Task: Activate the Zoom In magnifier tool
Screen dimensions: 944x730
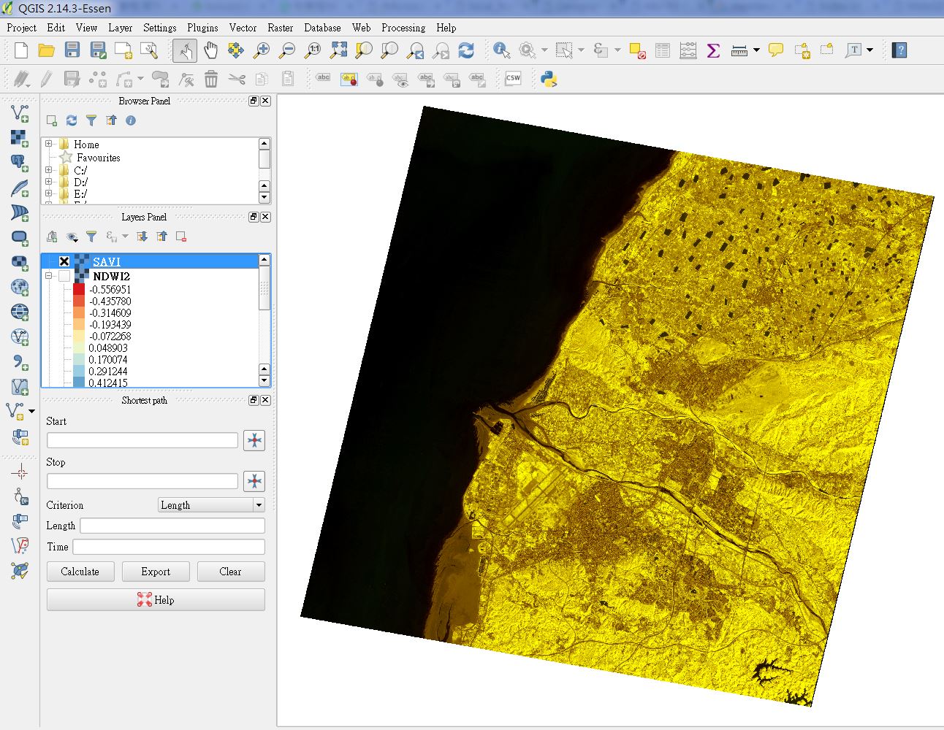Action: 261,50
